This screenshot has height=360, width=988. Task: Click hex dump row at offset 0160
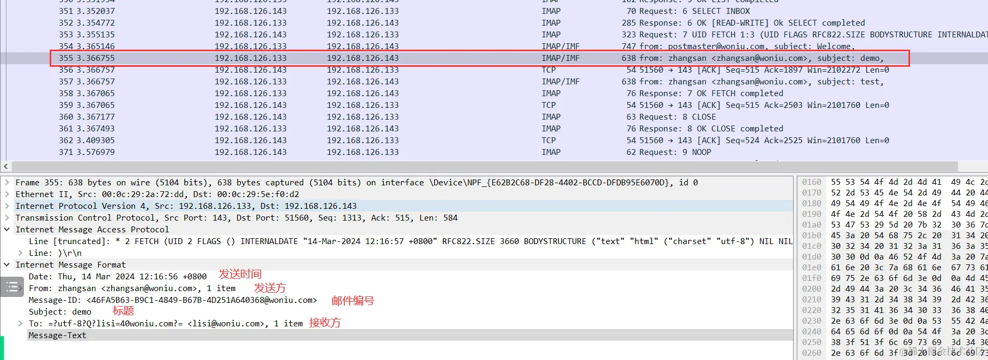tap(895, 182)
